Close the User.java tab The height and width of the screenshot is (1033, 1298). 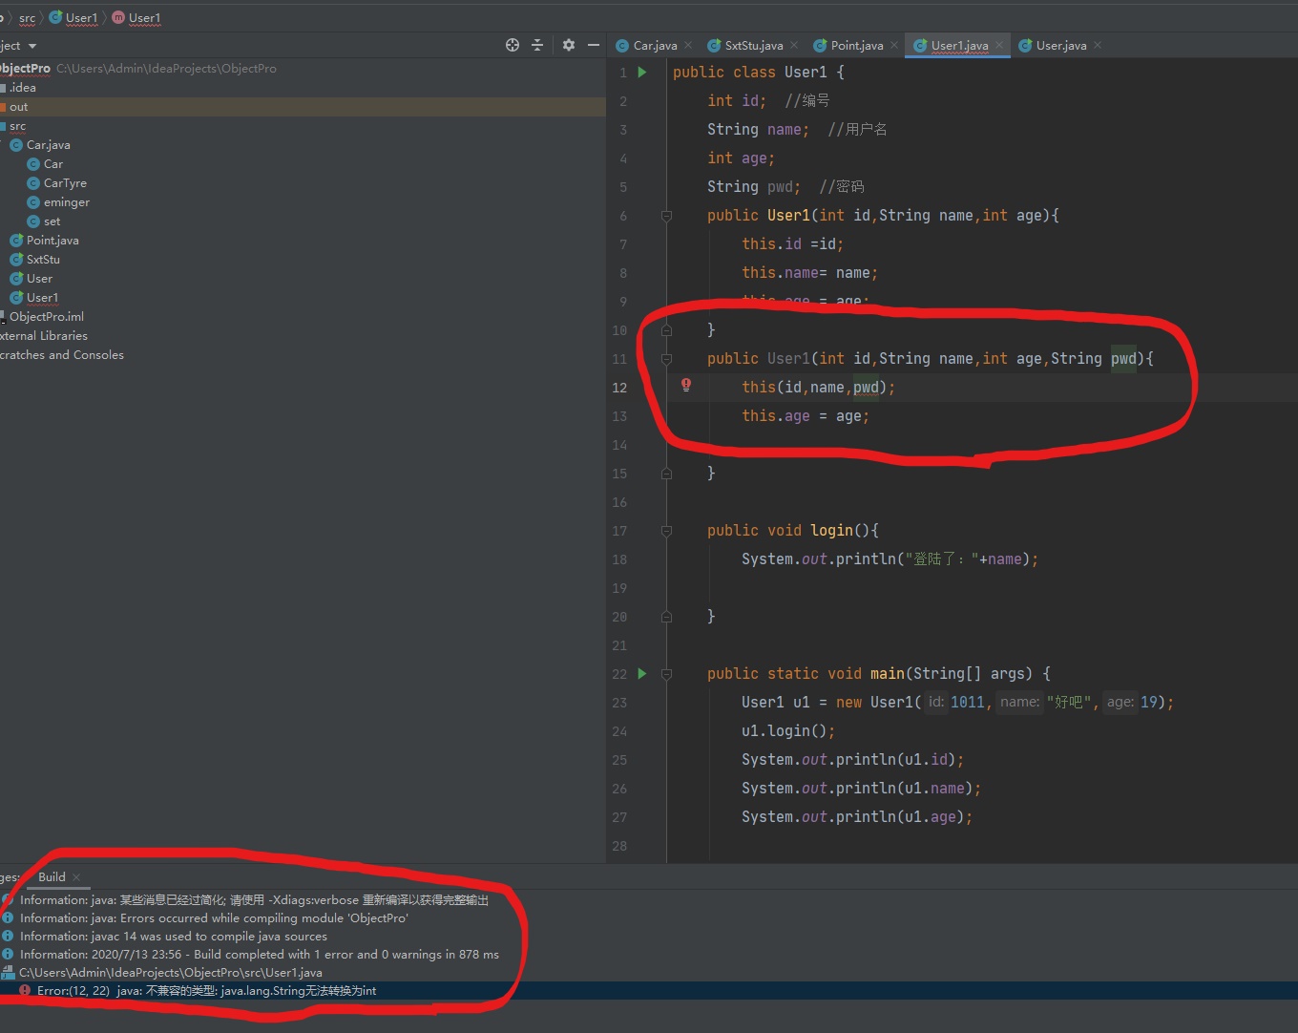click(x=1098, y=45)
